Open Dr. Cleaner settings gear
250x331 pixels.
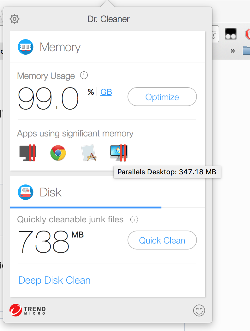15,19
